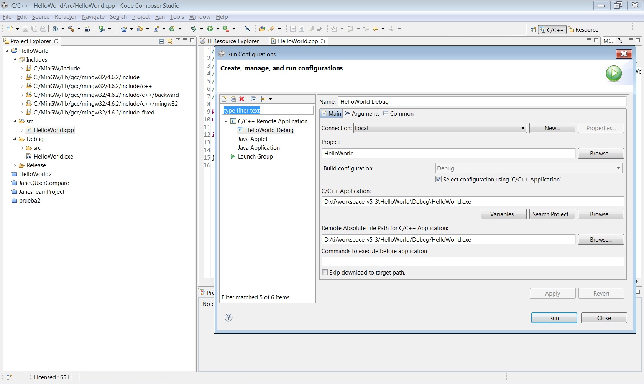
Task: Toggle the Link with Editor icon in Project Explorer
Action: [x=170, y=41]
